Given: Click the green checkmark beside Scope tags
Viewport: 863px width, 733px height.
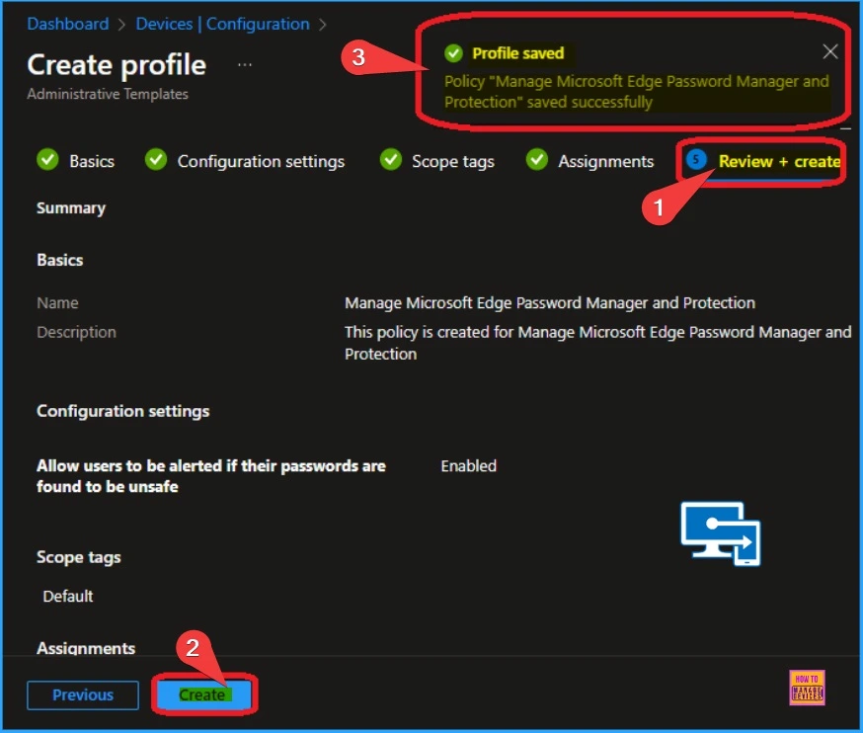Looking at the screenshot, I should (x=391, y=159).
